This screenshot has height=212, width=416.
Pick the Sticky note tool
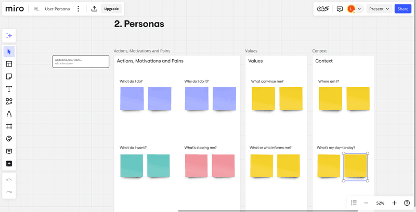click(x=9, y=76)
